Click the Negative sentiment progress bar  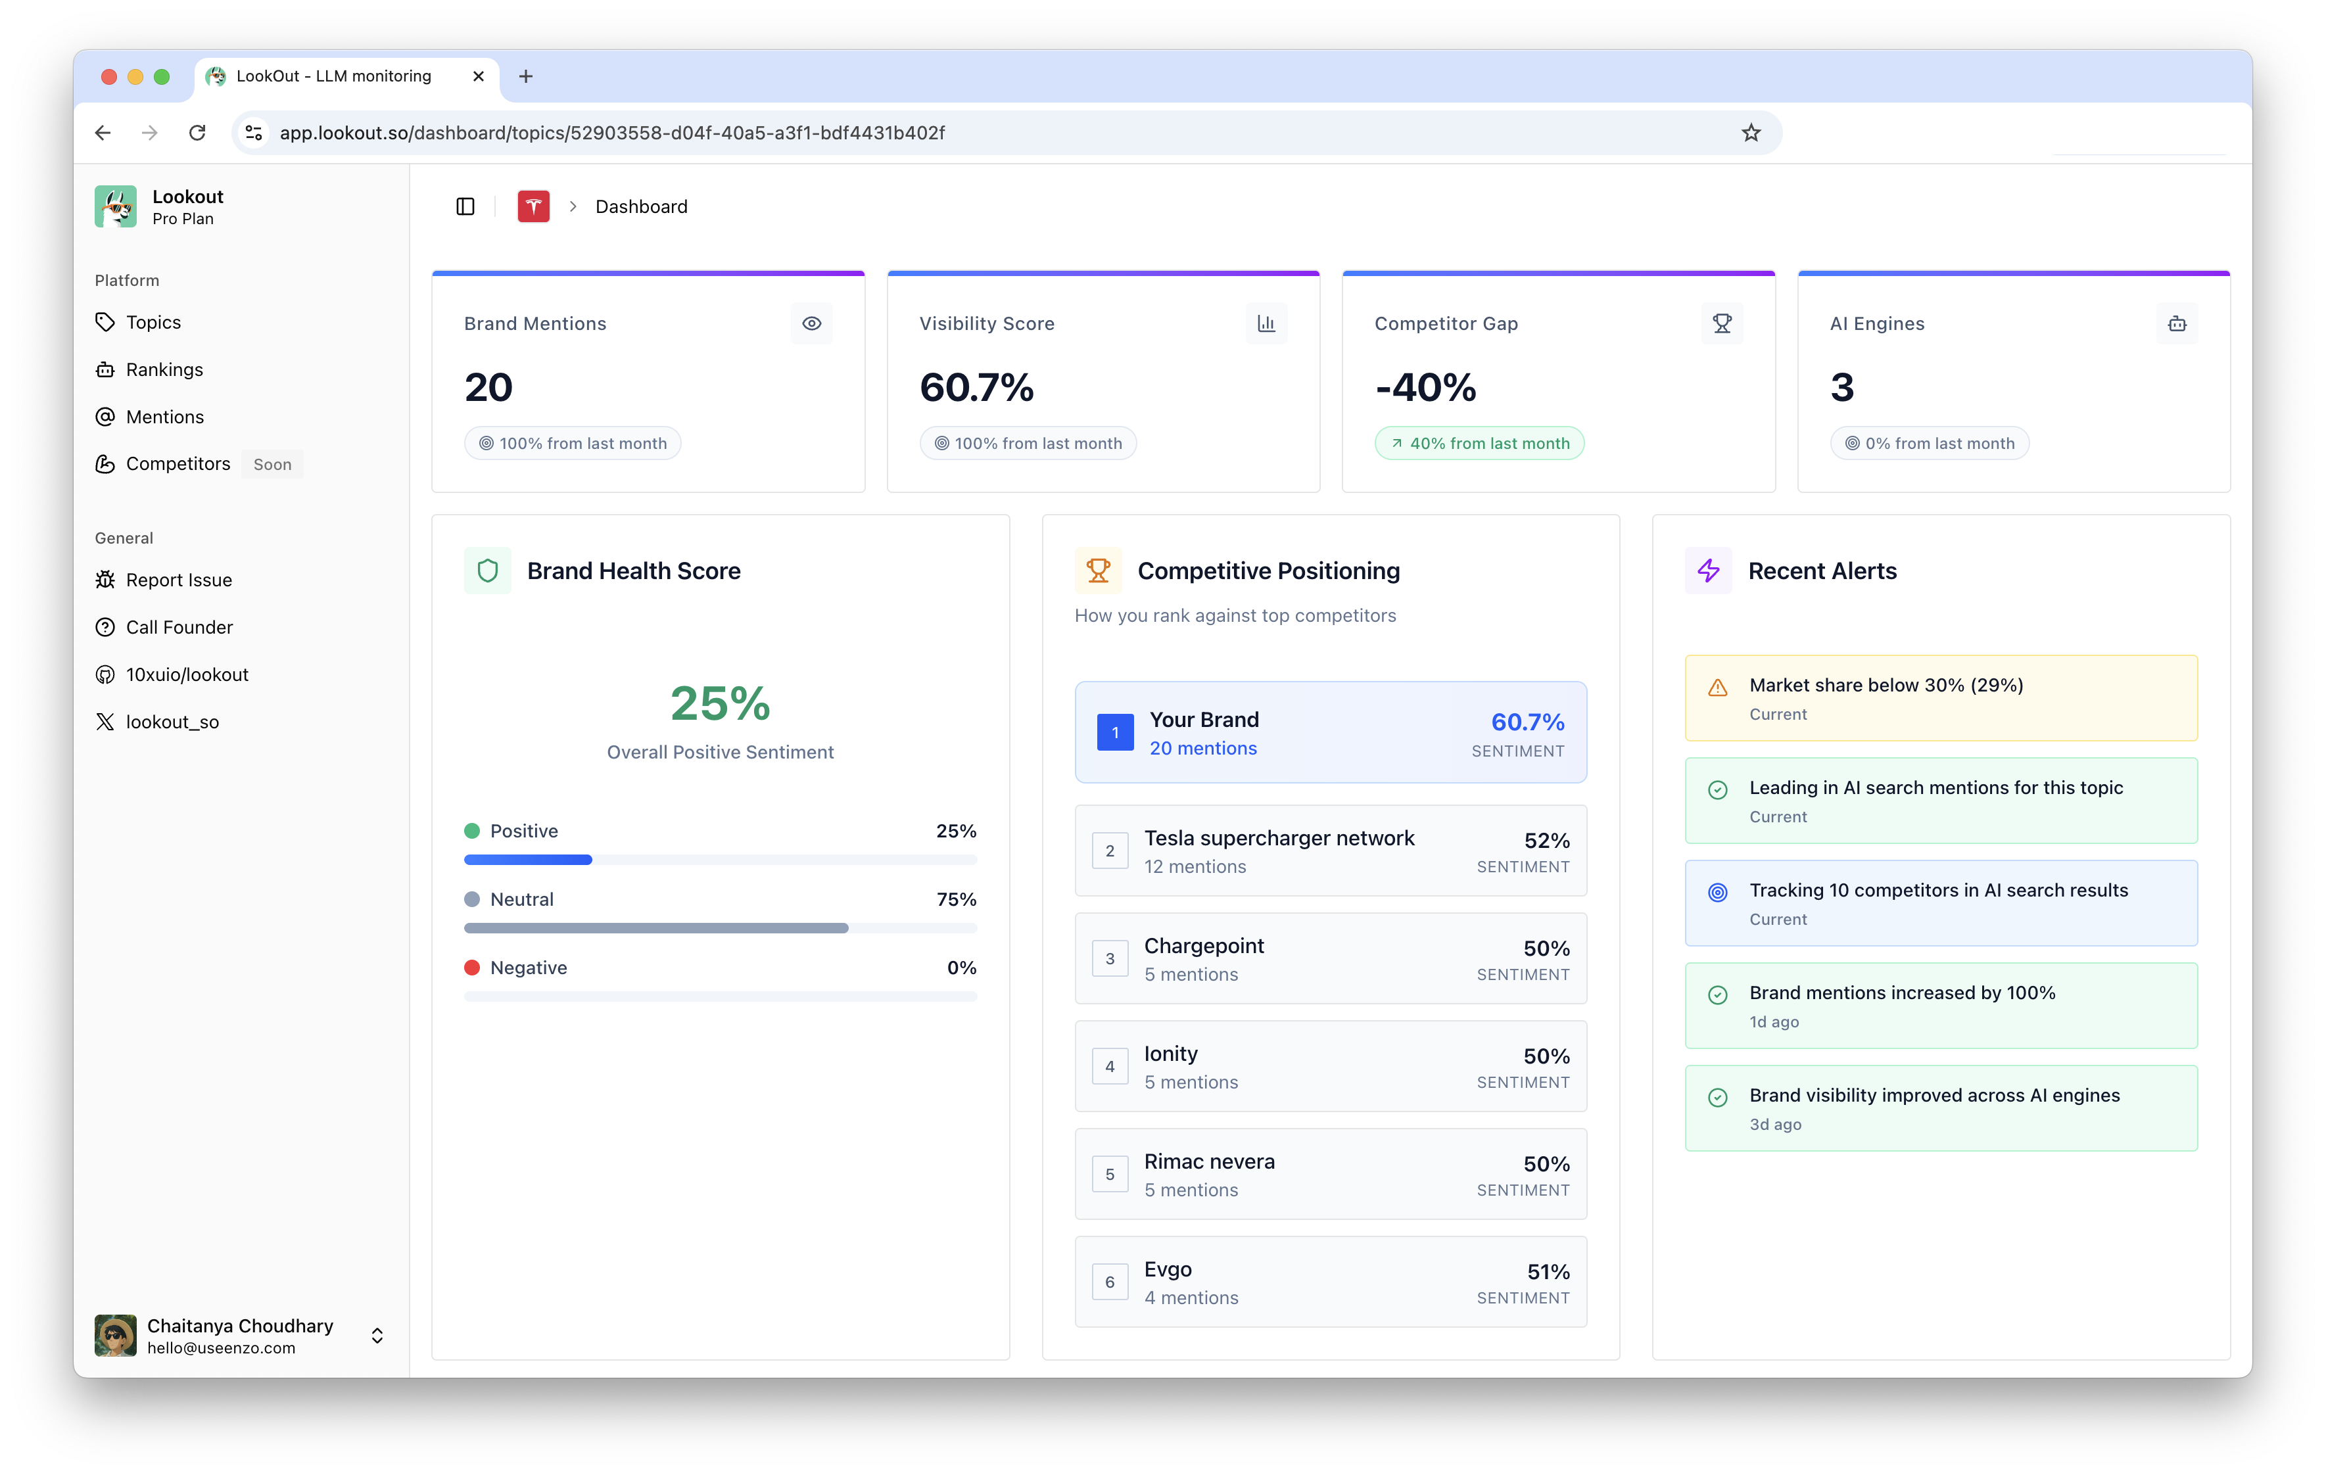point(721,997)
